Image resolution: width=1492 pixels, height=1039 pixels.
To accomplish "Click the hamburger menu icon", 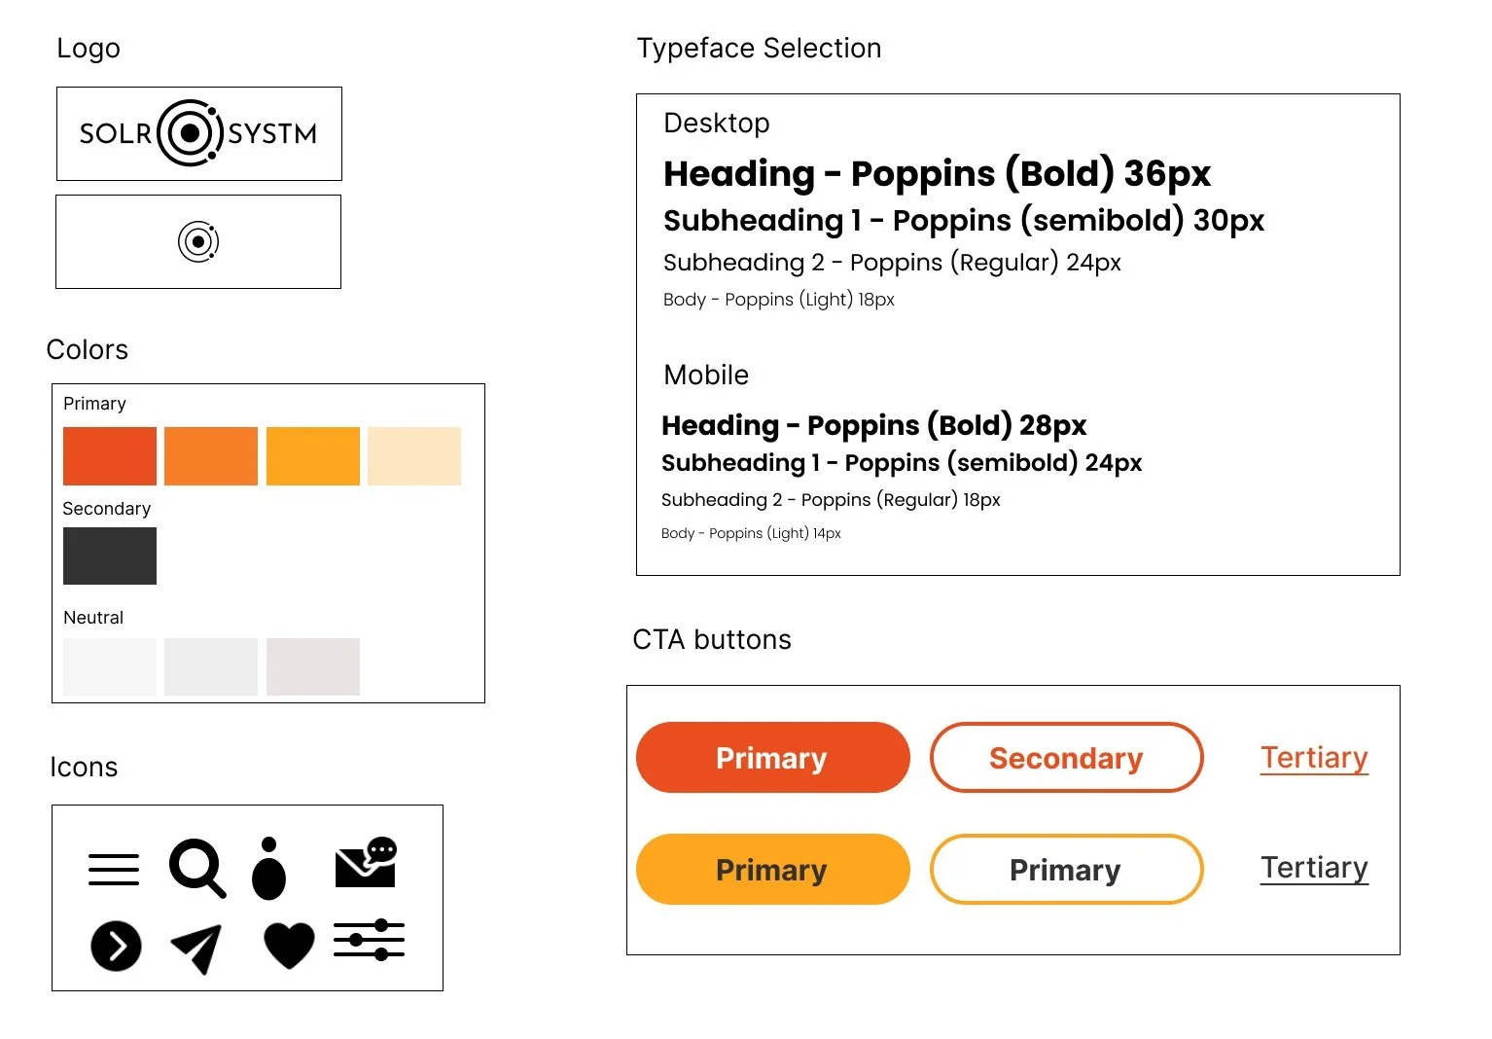I will 114,869.
